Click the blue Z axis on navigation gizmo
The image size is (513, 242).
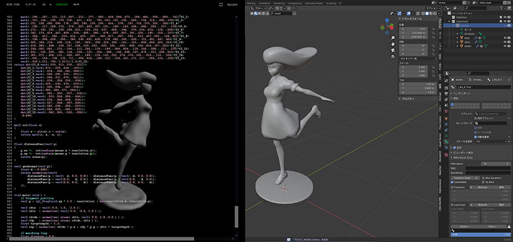[387, 20]
